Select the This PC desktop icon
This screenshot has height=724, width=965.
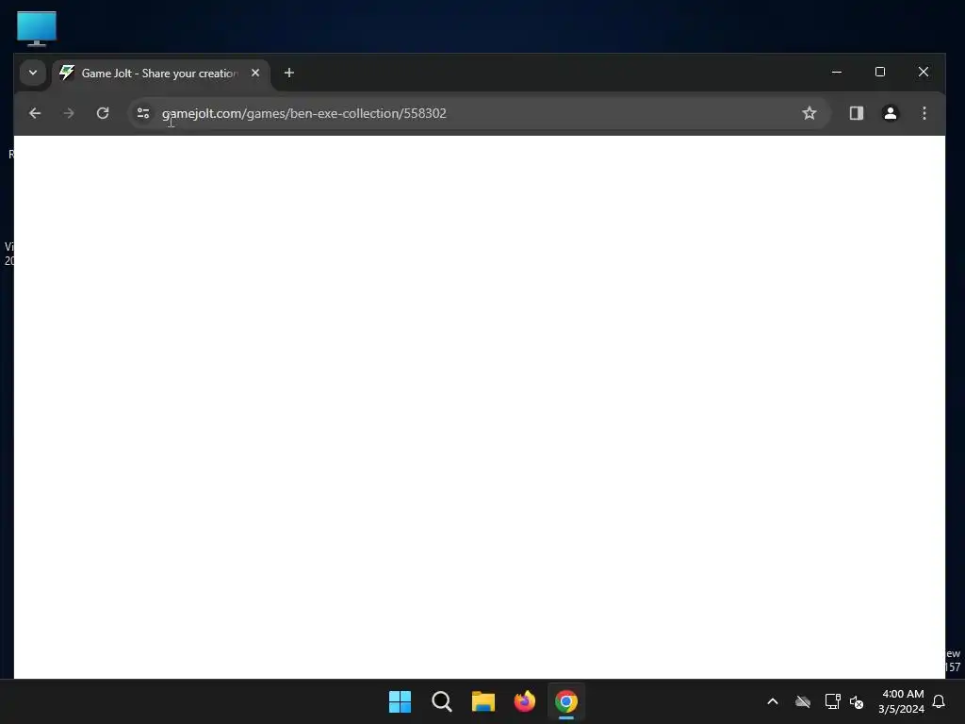(37, 28)
